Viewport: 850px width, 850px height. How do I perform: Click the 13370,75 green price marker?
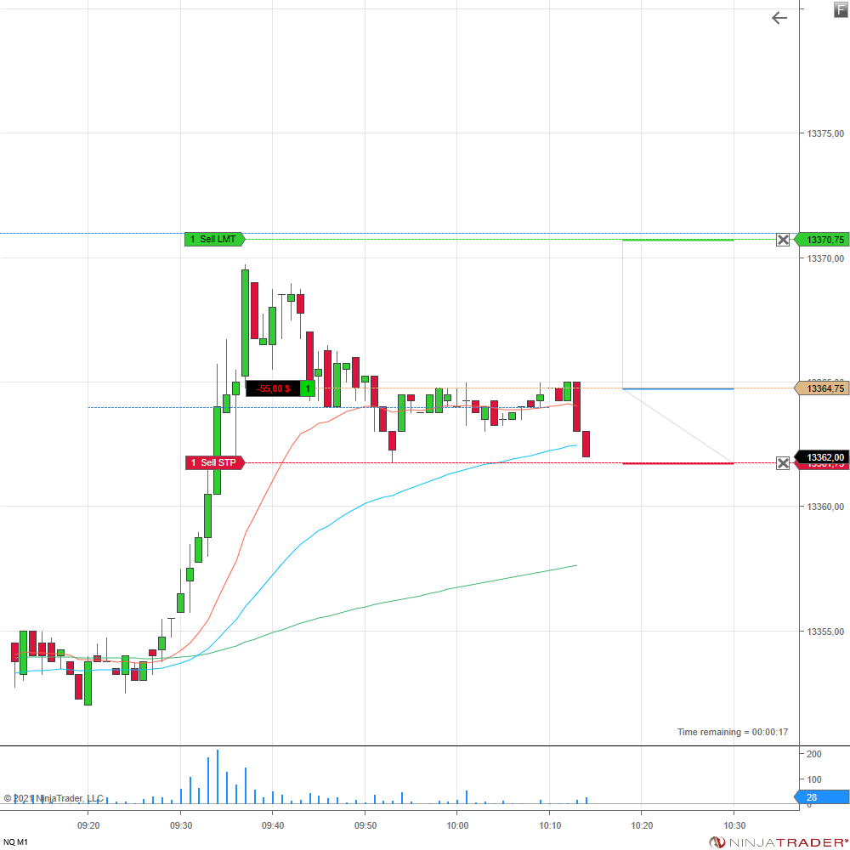pyautogui.click(x=824, y=240)
